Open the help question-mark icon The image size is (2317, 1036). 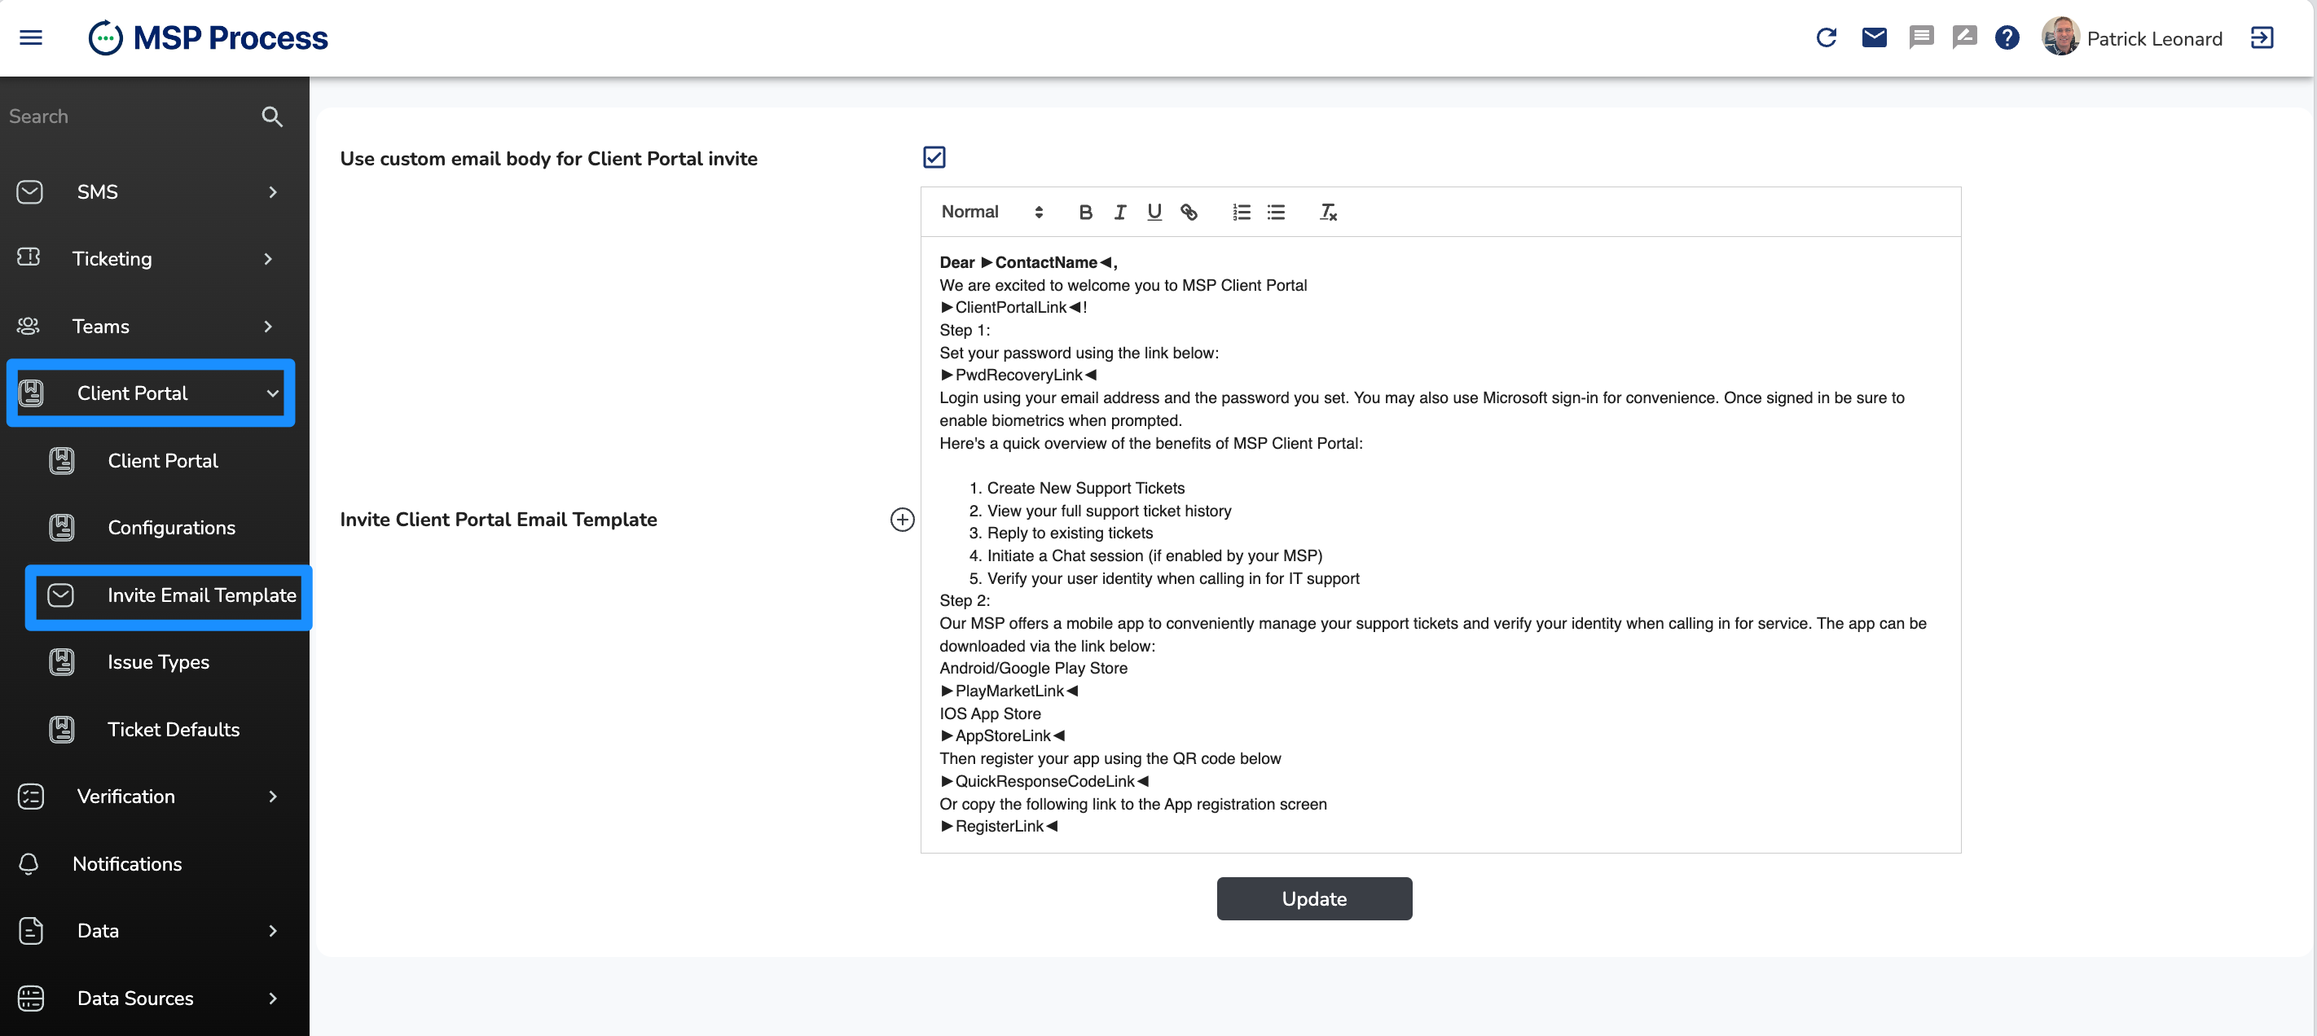coord(2007,37)
